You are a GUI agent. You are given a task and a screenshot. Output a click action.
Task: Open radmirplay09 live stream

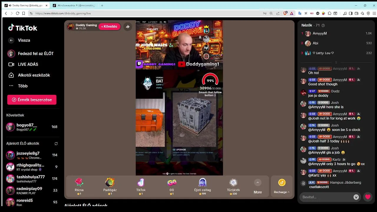click(x=32, y=190)
